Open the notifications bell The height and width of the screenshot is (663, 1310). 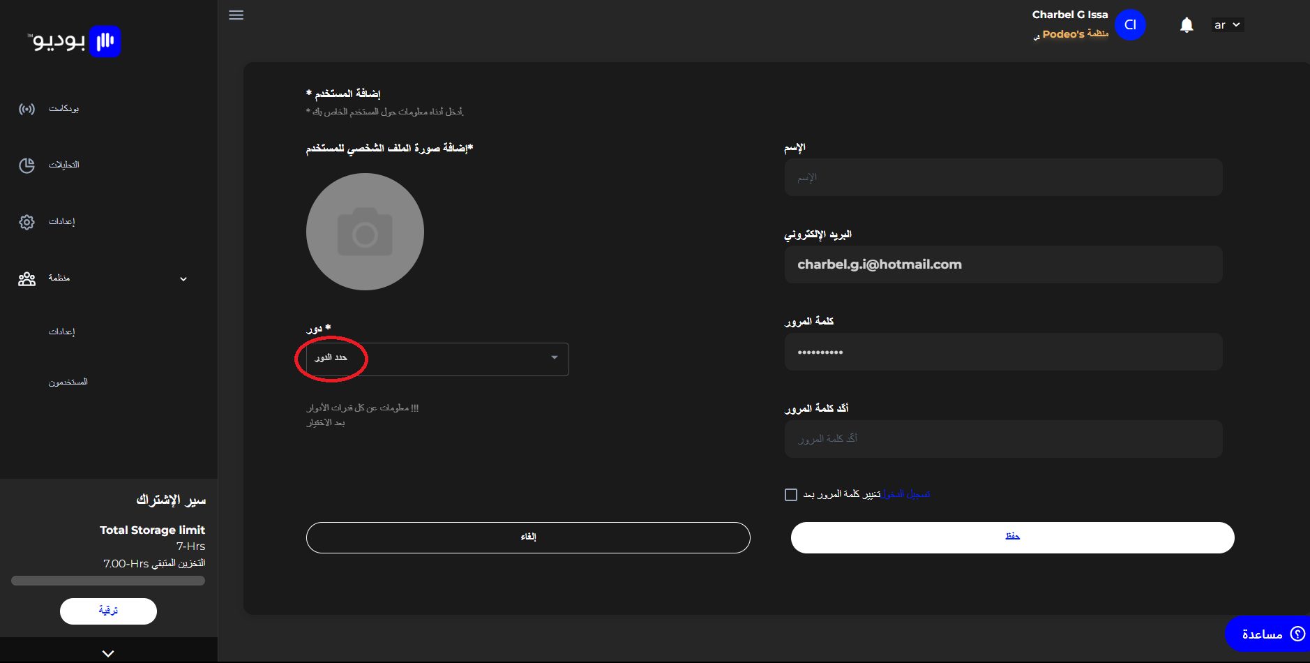(1187, 25)
